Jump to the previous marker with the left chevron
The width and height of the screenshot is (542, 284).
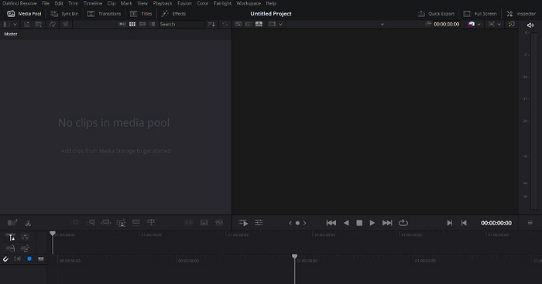[290, 223]
